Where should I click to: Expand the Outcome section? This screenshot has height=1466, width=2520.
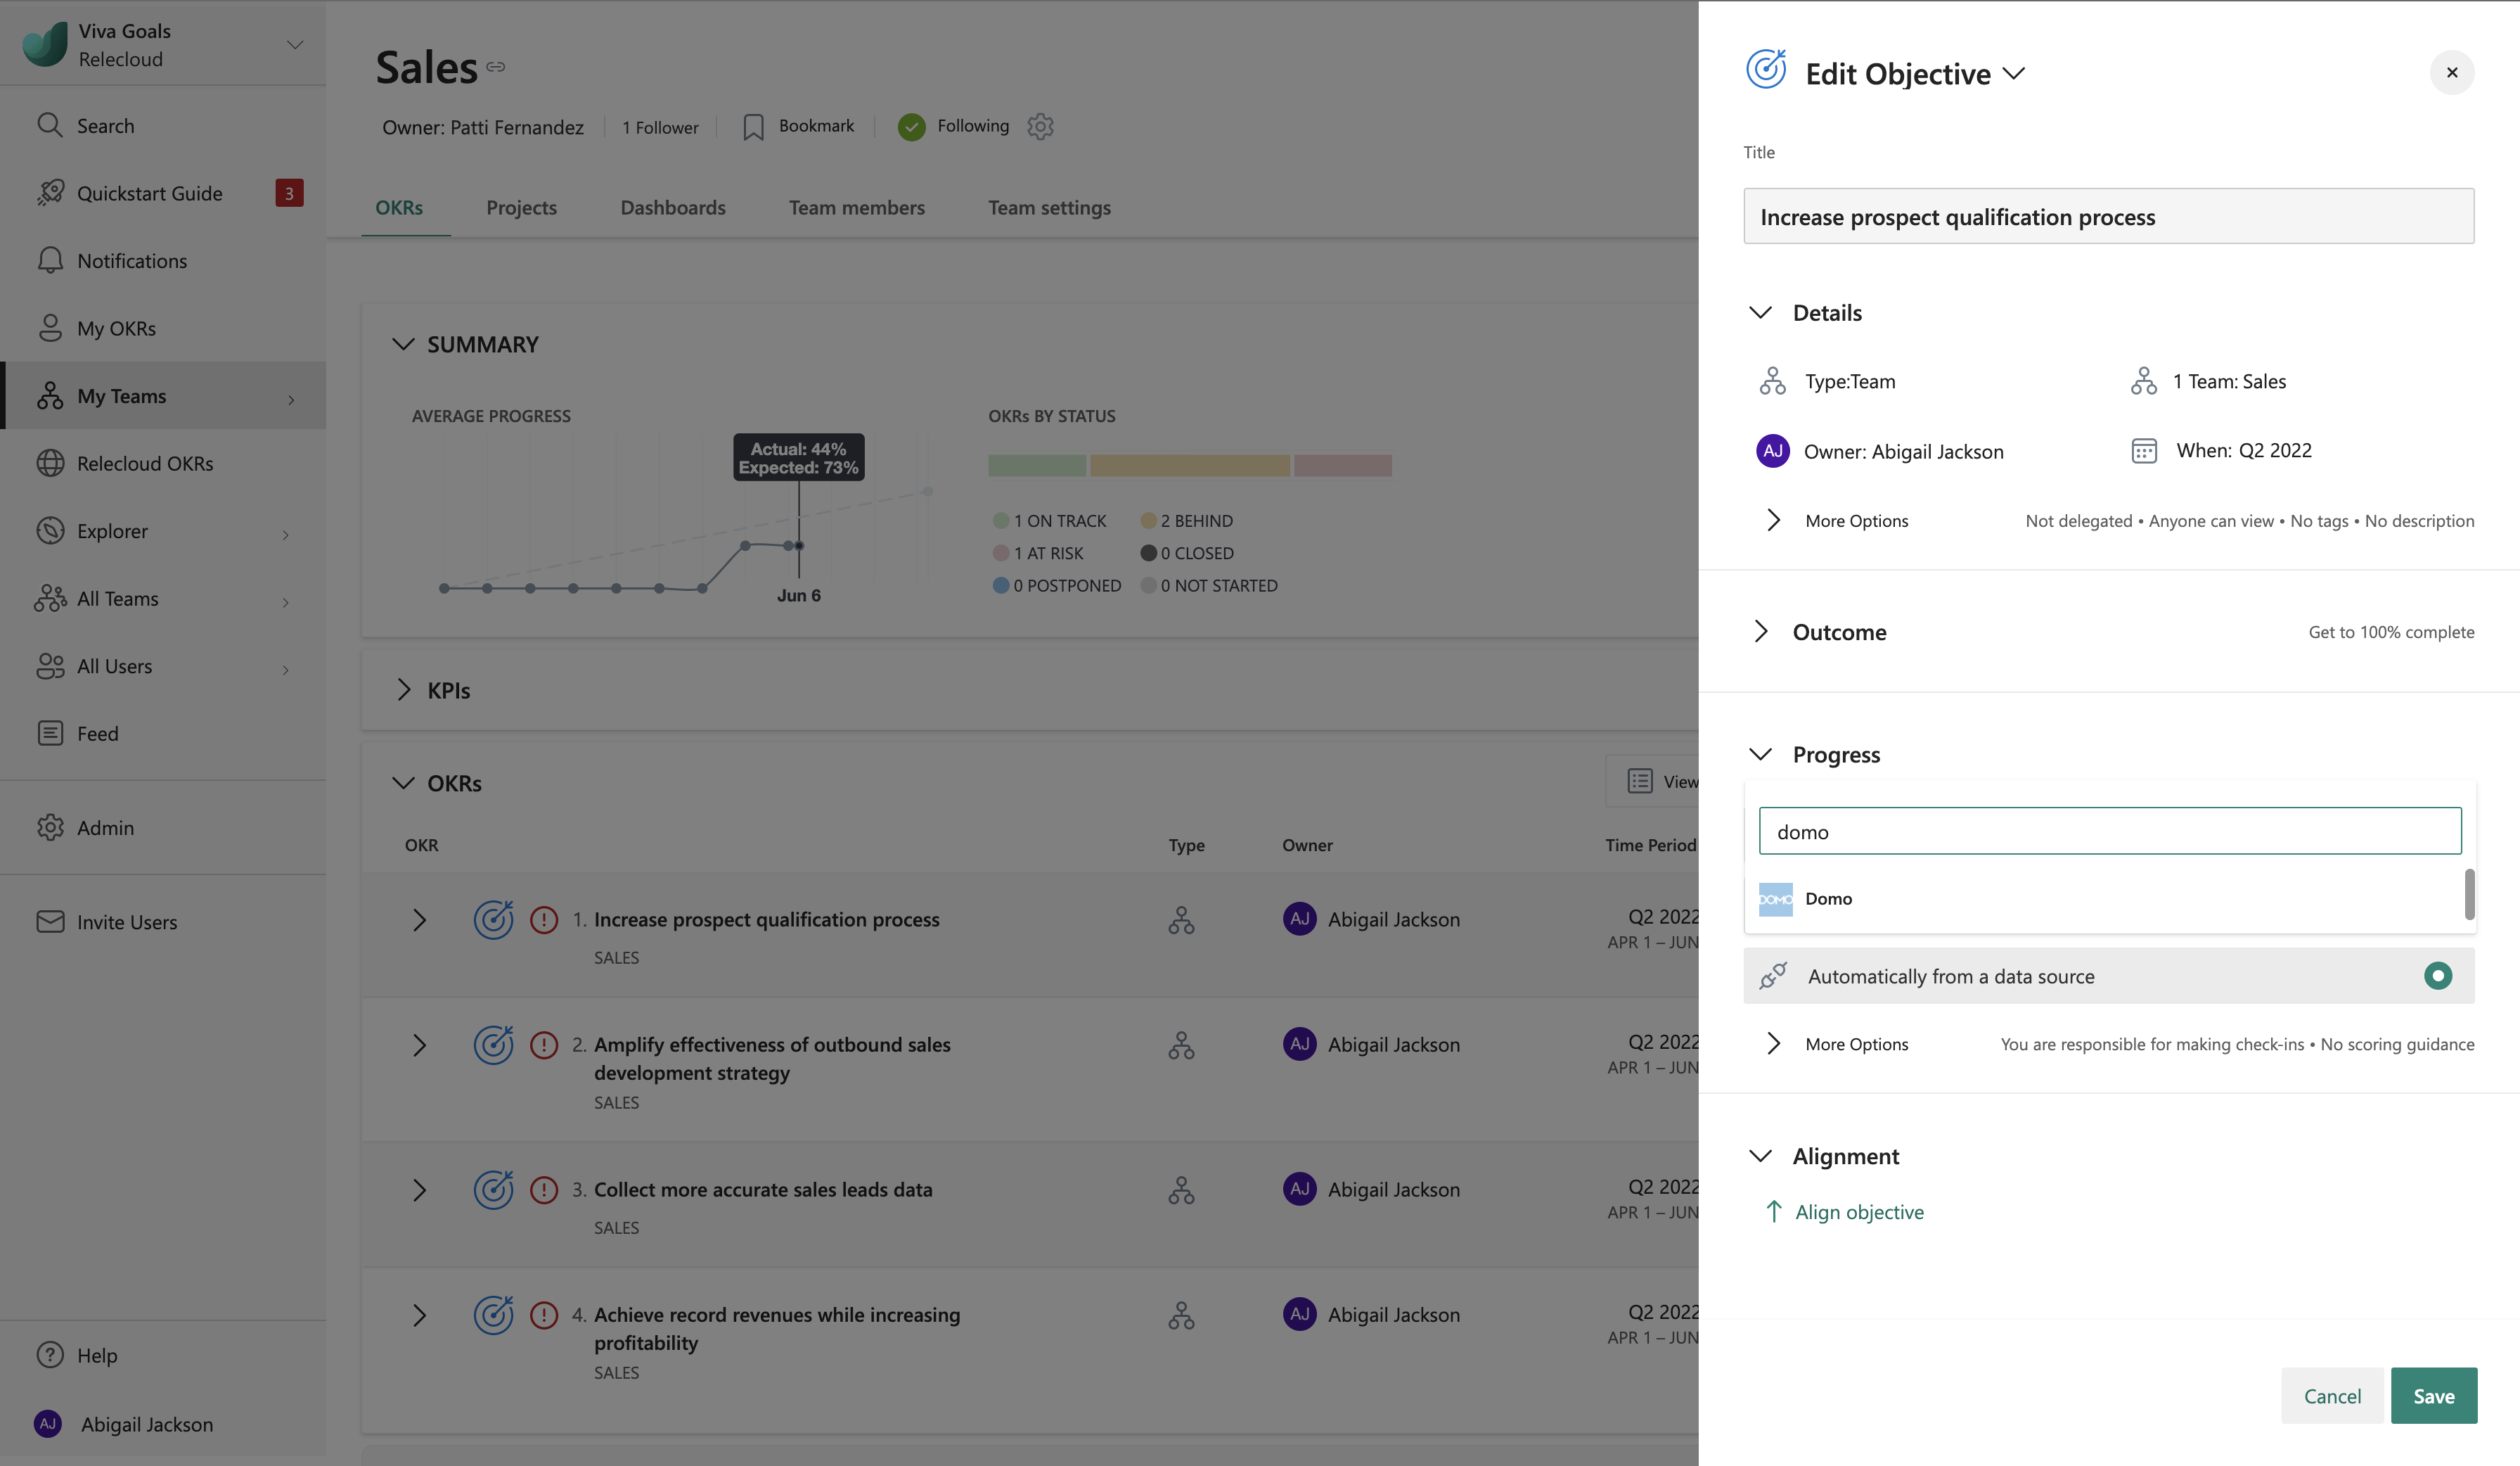pos(1761,632)
